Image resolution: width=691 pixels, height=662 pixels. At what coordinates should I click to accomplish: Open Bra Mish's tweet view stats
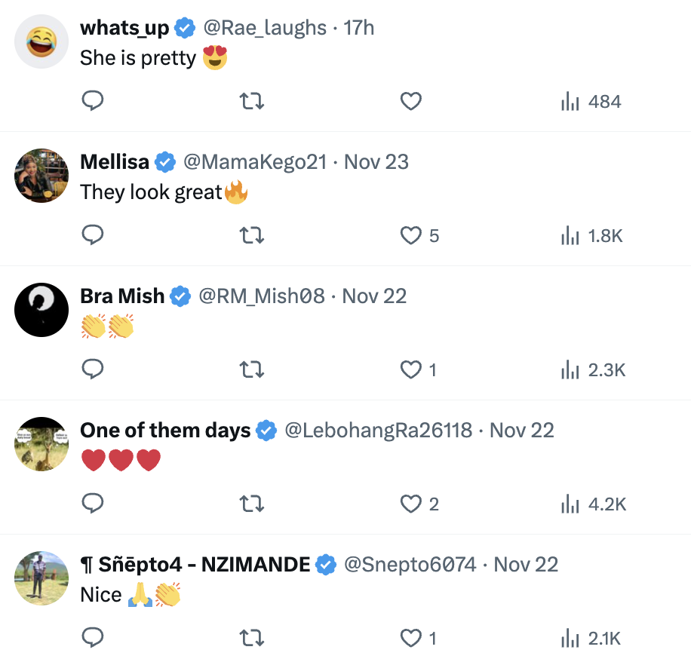tap(593, 369)
